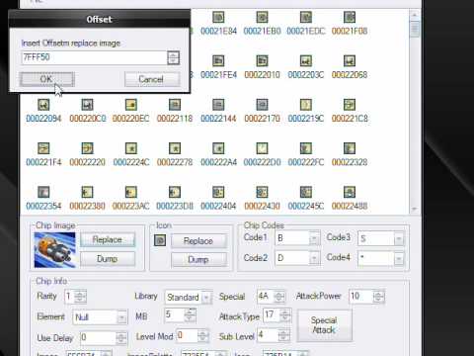The height and width of the screenshot is (356, 474).
Task: Select chip icon labeled 000223D8
Action: tap(175, 192)
